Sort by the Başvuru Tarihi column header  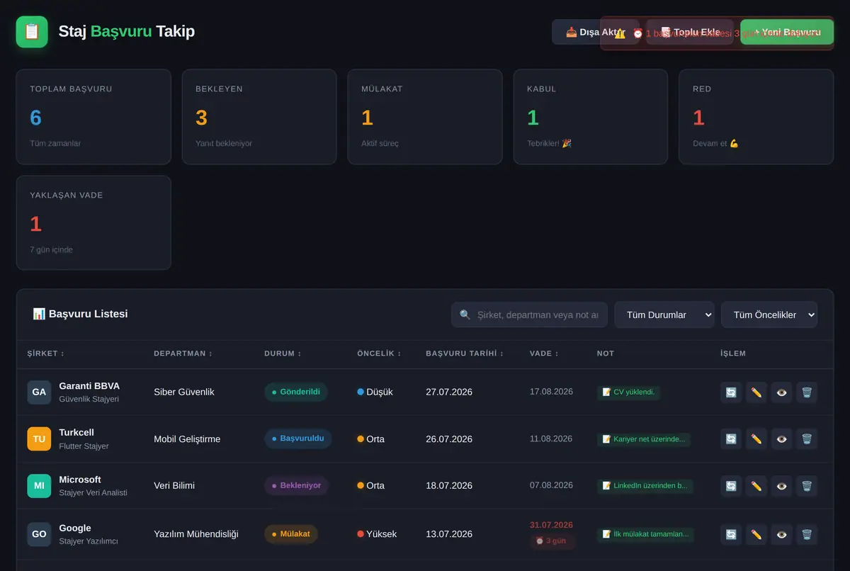(x=465, y=354)
